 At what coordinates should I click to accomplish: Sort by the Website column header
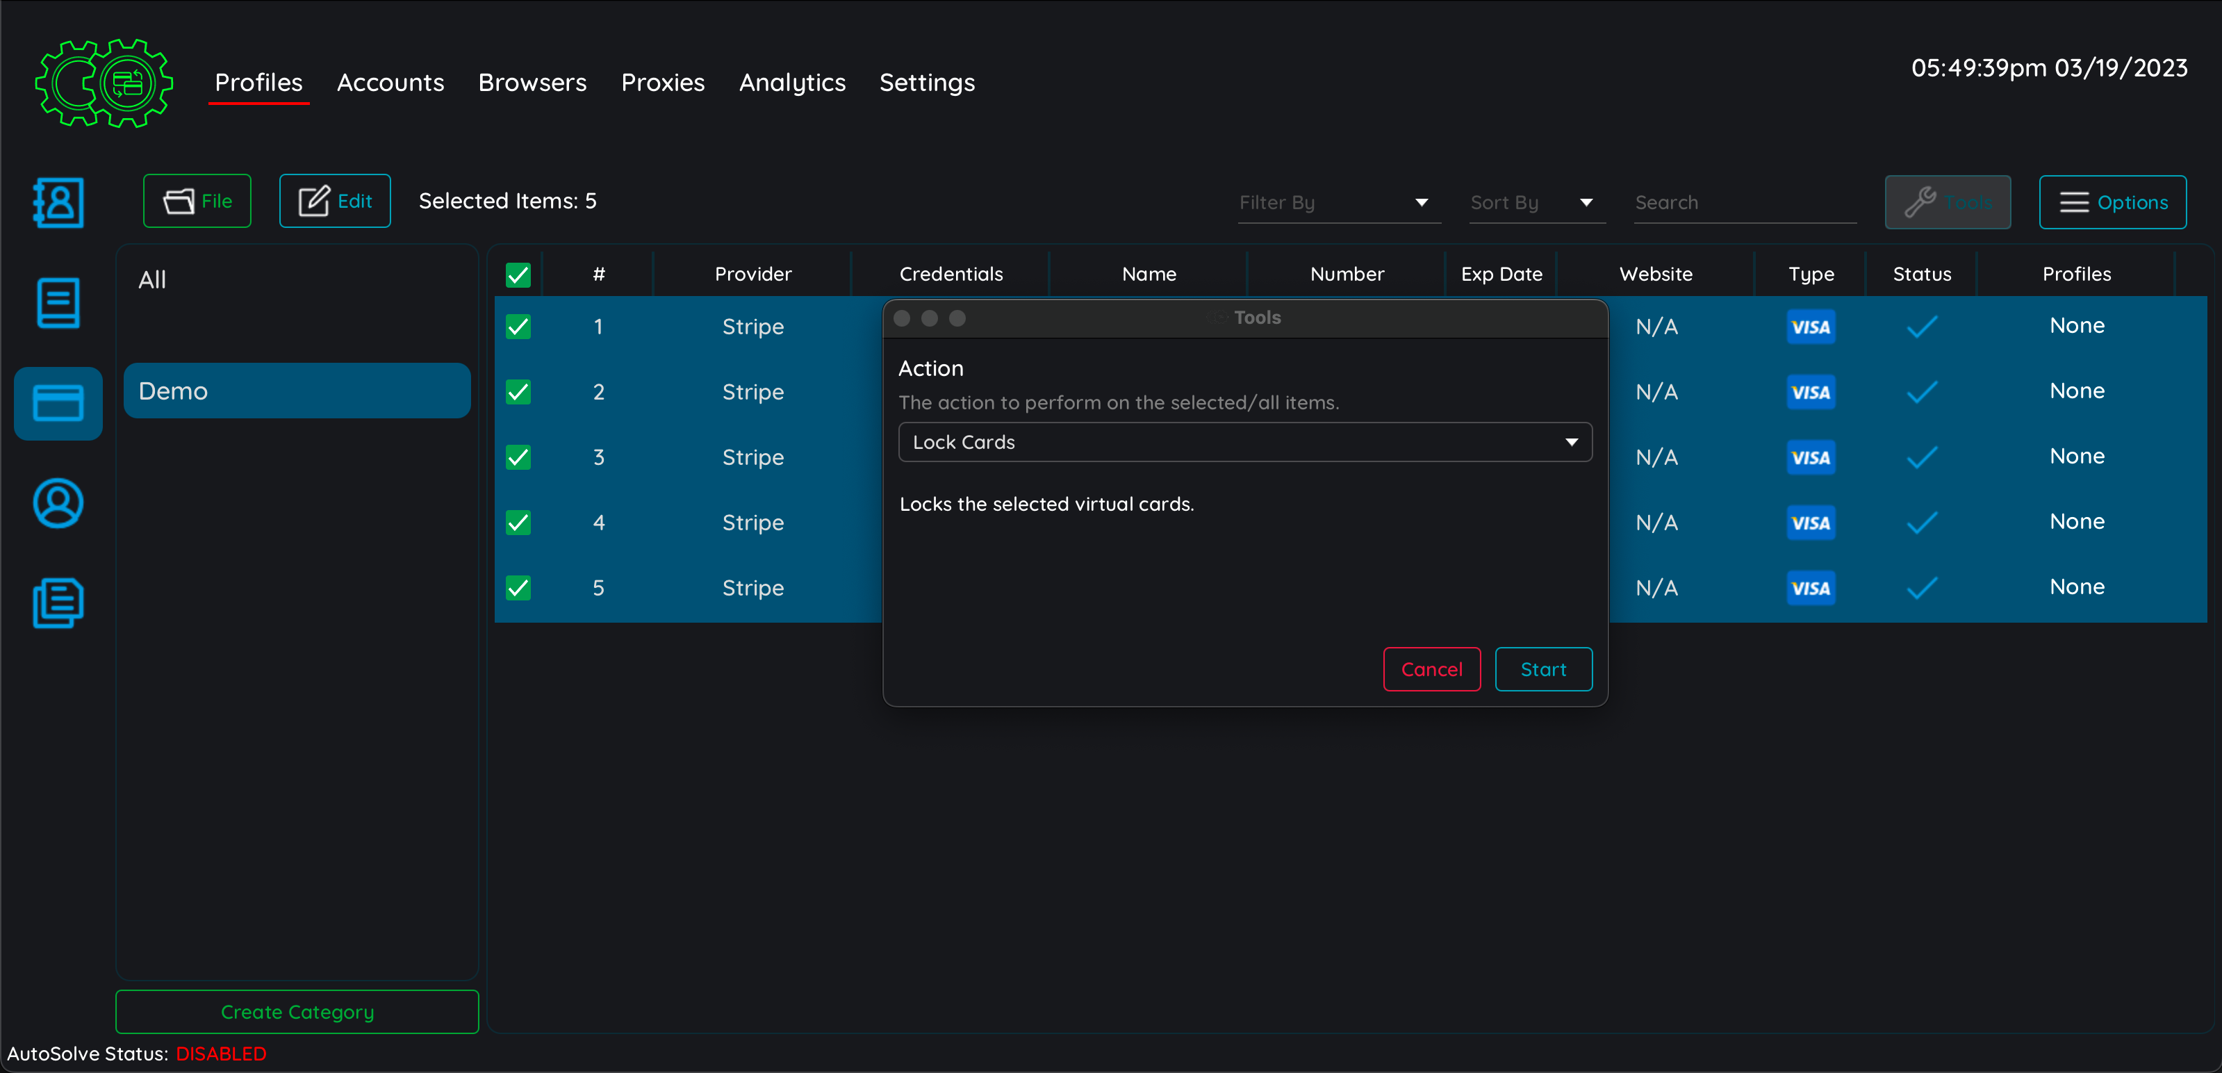pos(1656,275)
